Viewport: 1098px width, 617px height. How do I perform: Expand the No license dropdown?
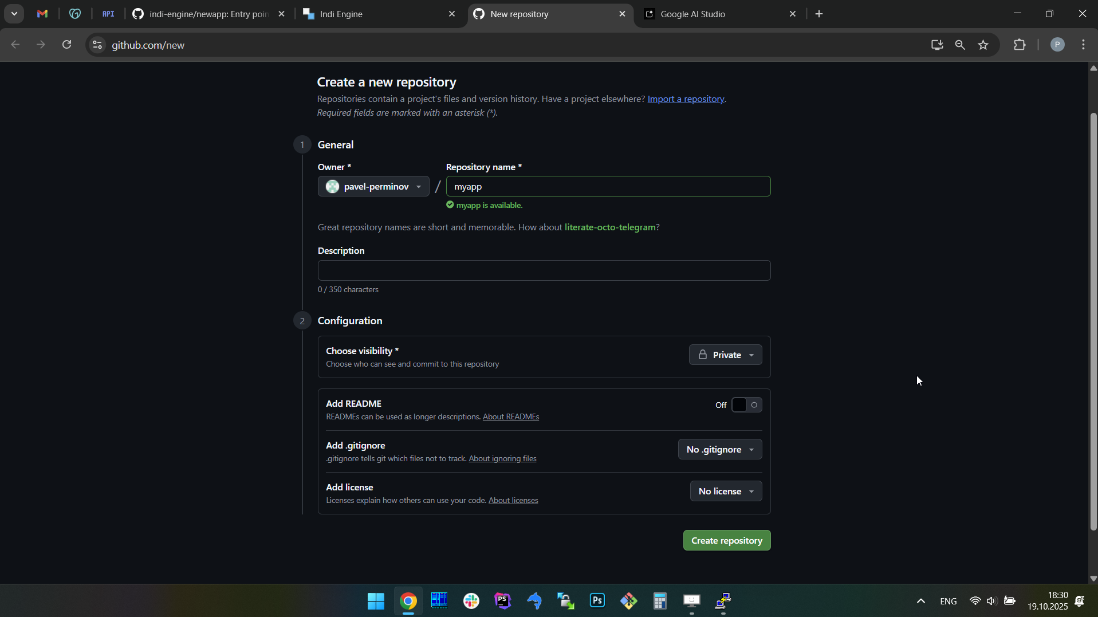coord(726,492)
